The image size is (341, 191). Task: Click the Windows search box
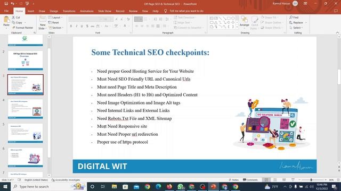tap(48, 186)
